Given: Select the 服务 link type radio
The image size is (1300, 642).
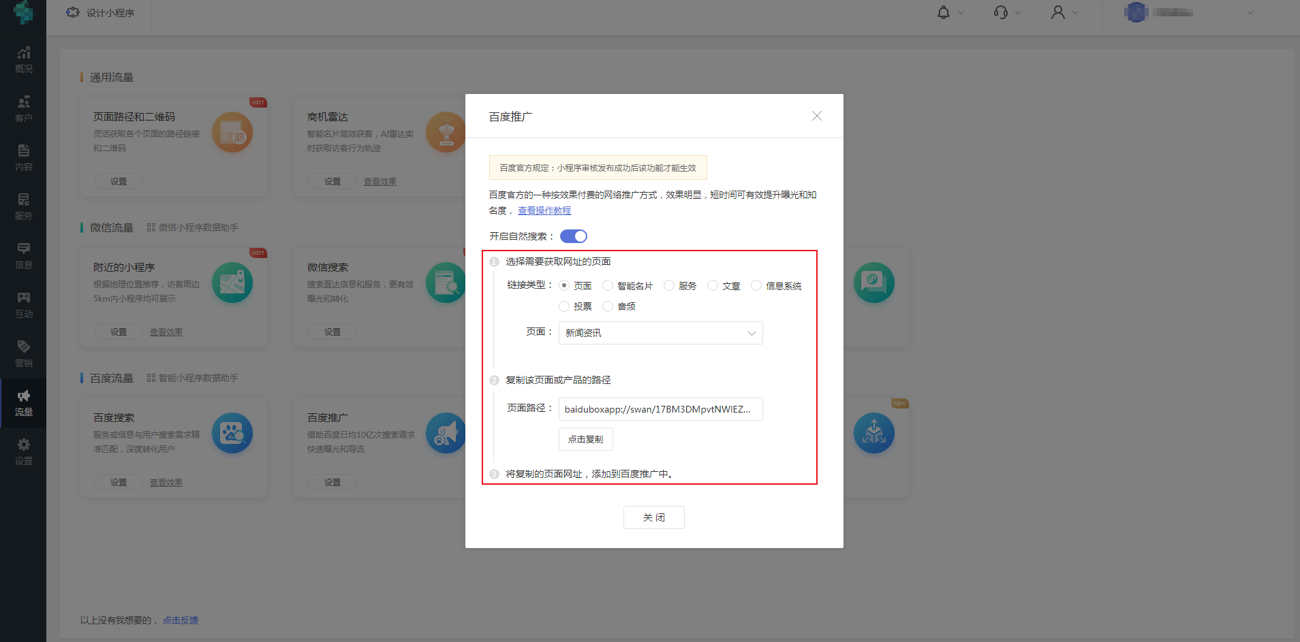Looking at the screenshot, I should pyautogui.click(x=669, y=285).
